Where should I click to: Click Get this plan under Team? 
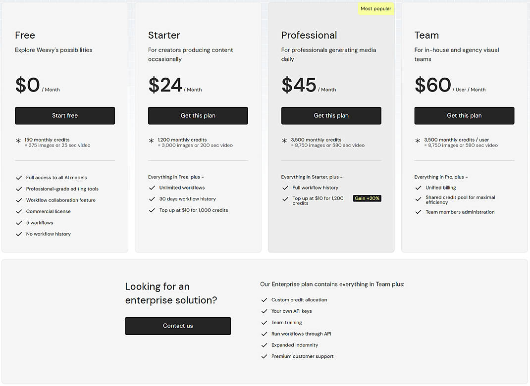coord(464,115)
